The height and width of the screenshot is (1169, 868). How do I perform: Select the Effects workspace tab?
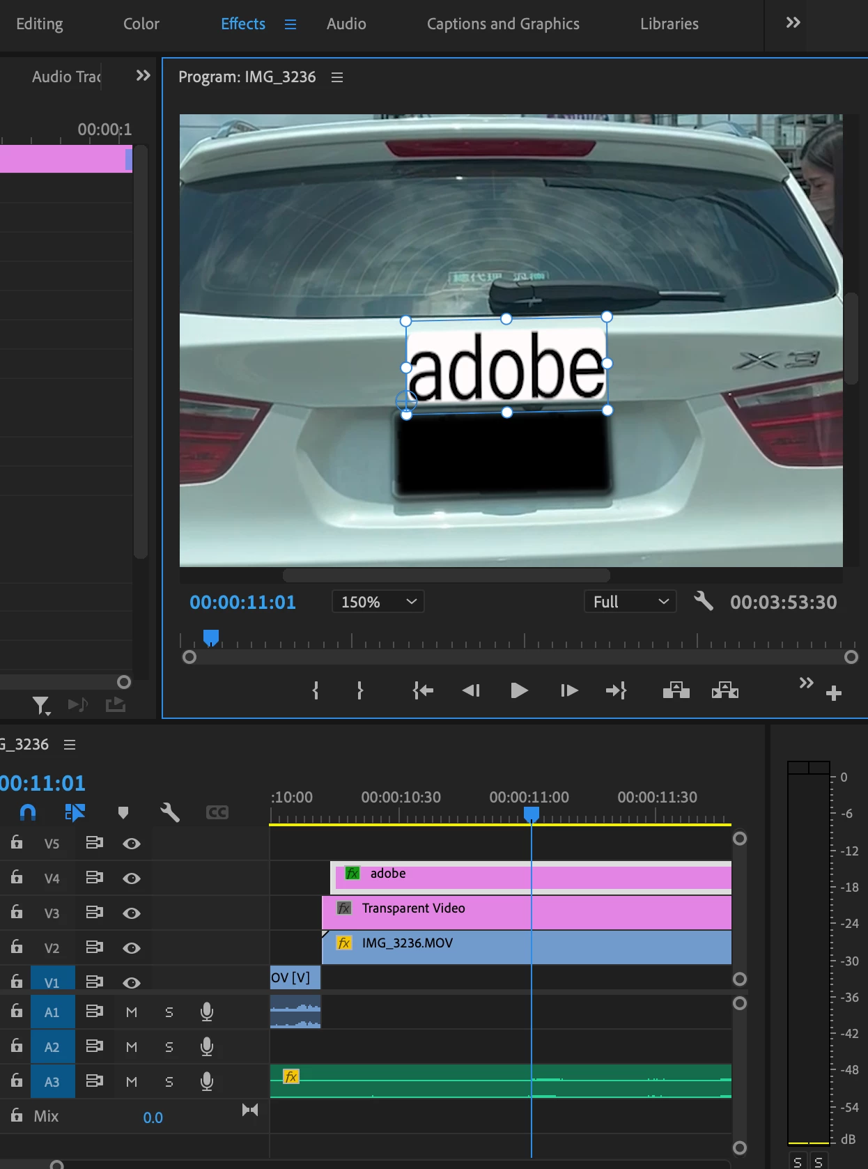point(243,24)
